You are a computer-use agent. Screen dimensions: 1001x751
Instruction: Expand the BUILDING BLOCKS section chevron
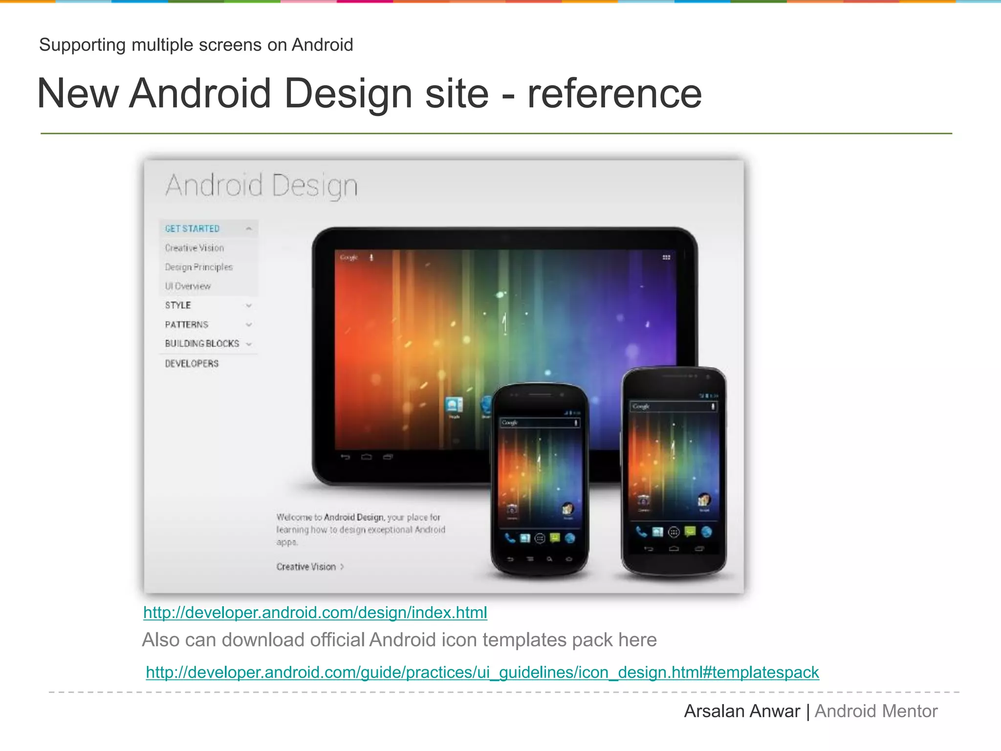pos(249,344)
